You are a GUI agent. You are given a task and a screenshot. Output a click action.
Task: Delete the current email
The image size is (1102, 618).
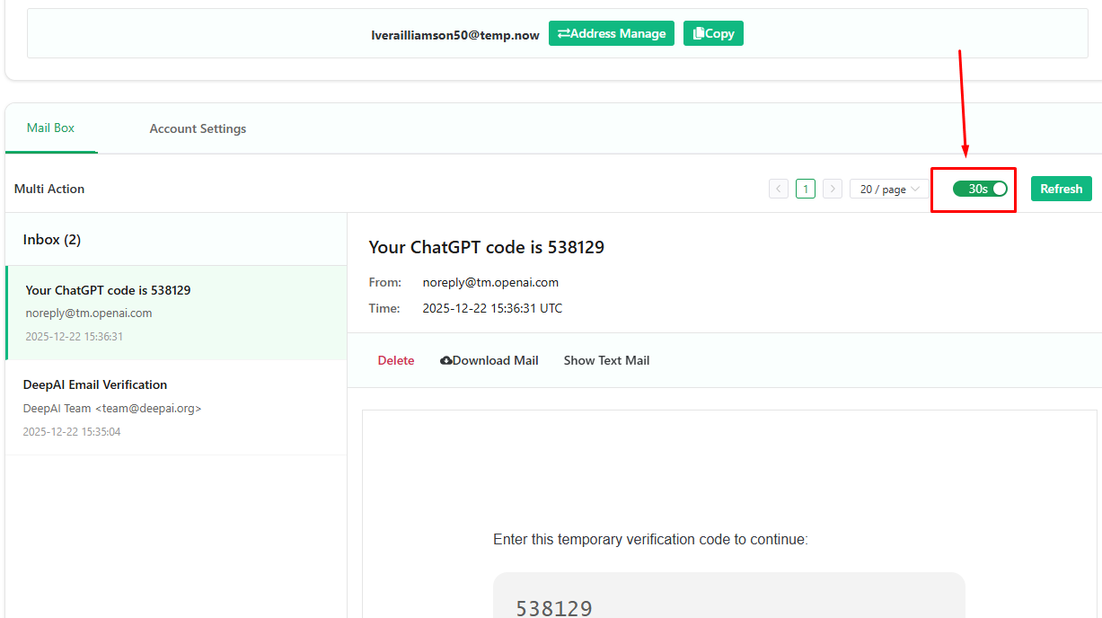pos(396,360)
